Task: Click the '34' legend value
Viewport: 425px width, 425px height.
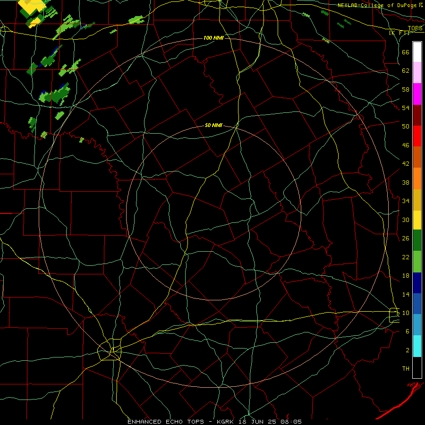Action: point(406,201)
